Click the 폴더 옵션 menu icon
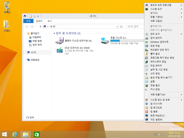184x138 pixels. 147,54
